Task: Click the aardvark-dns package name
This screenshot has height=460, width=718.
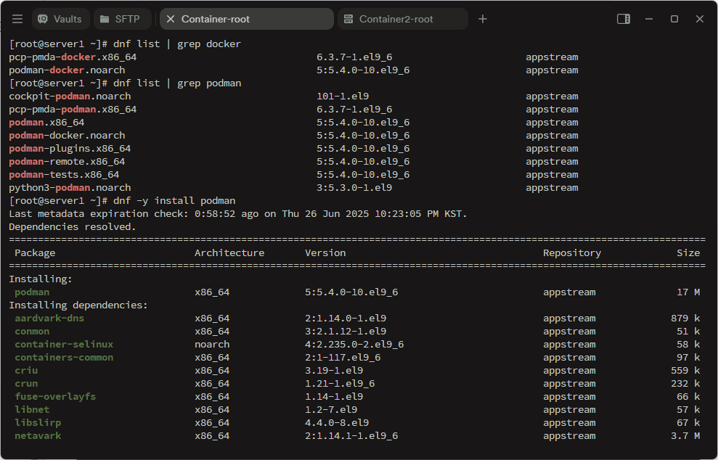Action: point(49,318)
